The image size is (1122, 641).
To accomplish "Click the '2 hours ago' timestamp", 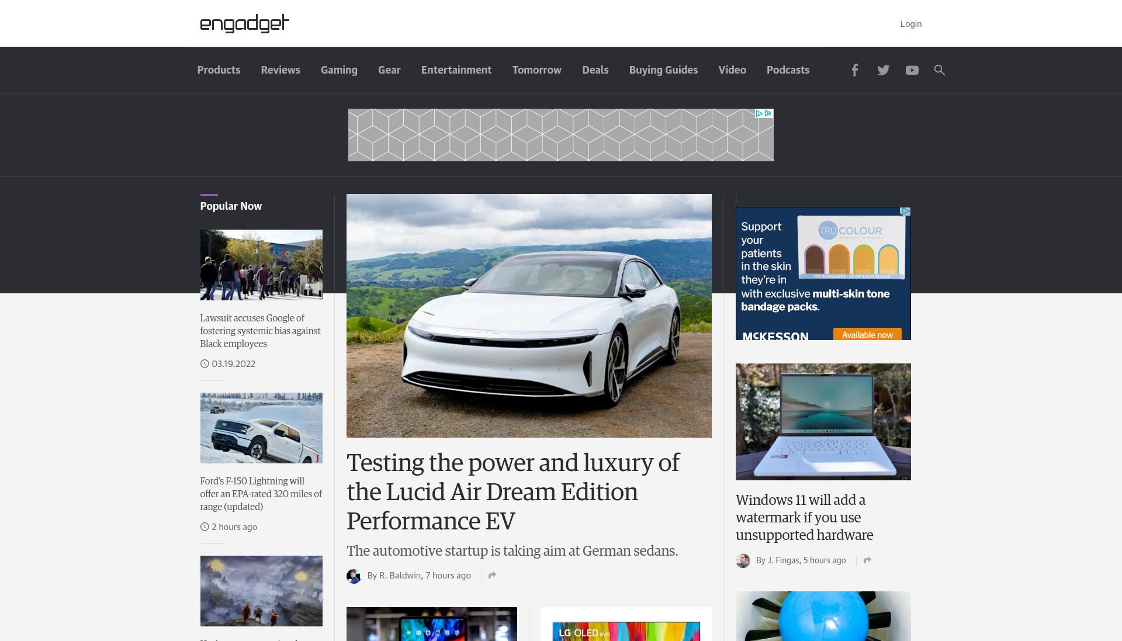I will (234, 526).
